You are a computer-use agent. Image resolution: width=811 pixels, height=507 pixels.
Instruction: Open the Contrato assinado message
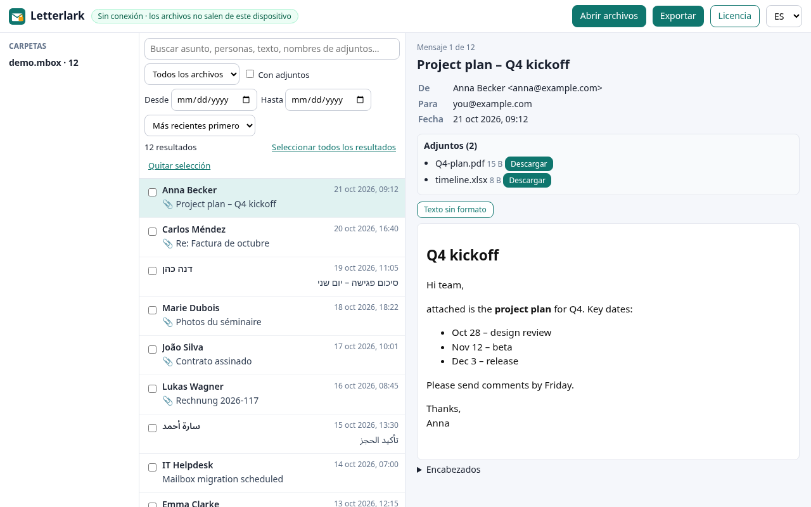tap(272, 356)
